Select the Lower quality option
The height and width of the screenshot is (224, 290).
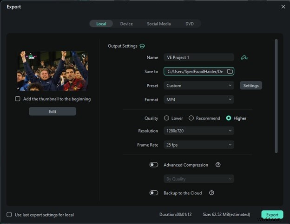tap(167, 118)
